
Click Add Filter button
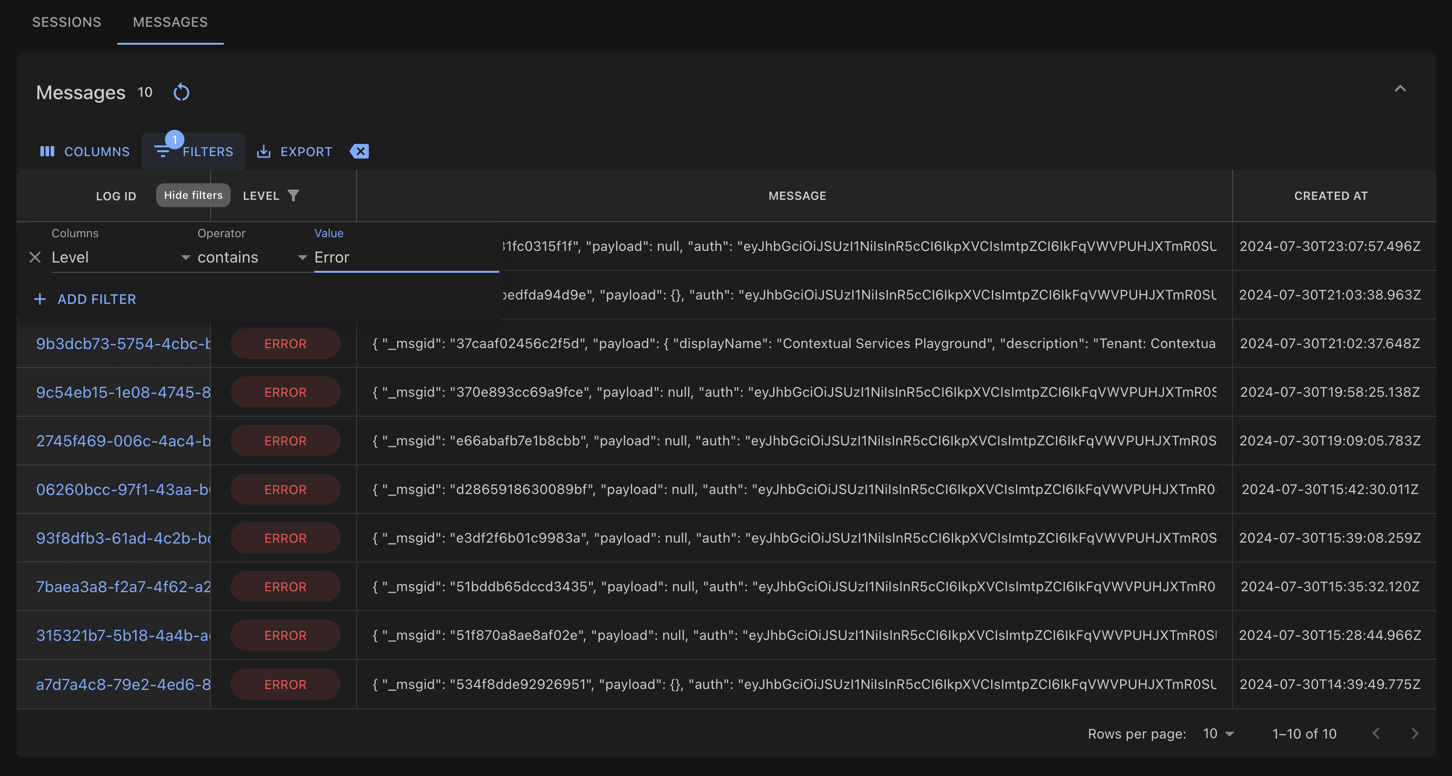[x=86, y=299]
